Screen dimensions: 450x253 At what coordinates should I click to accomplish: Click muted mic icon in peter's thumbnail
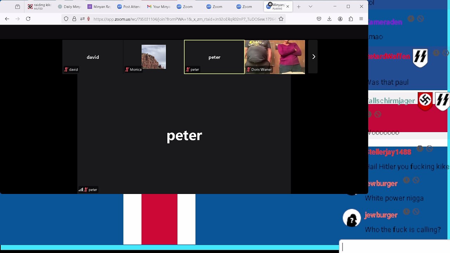(x=188, y=70)
